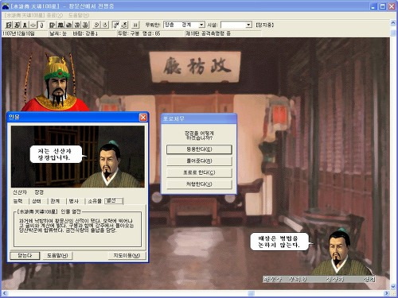Image resolution: width=398 pixels, height=298 pixels.
Task: Click the vertical scrollbar down arrow
Action: 393,287
